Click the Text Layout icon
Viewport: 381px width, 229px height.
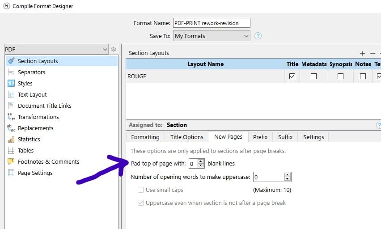[11, 94]
